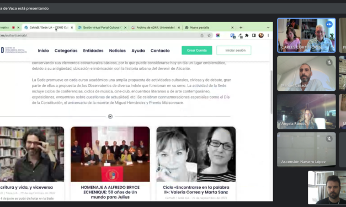Open the Ayuda menu item
The height and width of the screenshot is (207, 346).
tap(138, 51)
